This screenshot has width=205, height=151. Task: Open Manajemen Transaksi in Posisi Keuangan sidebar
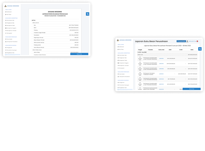point(11,31)
